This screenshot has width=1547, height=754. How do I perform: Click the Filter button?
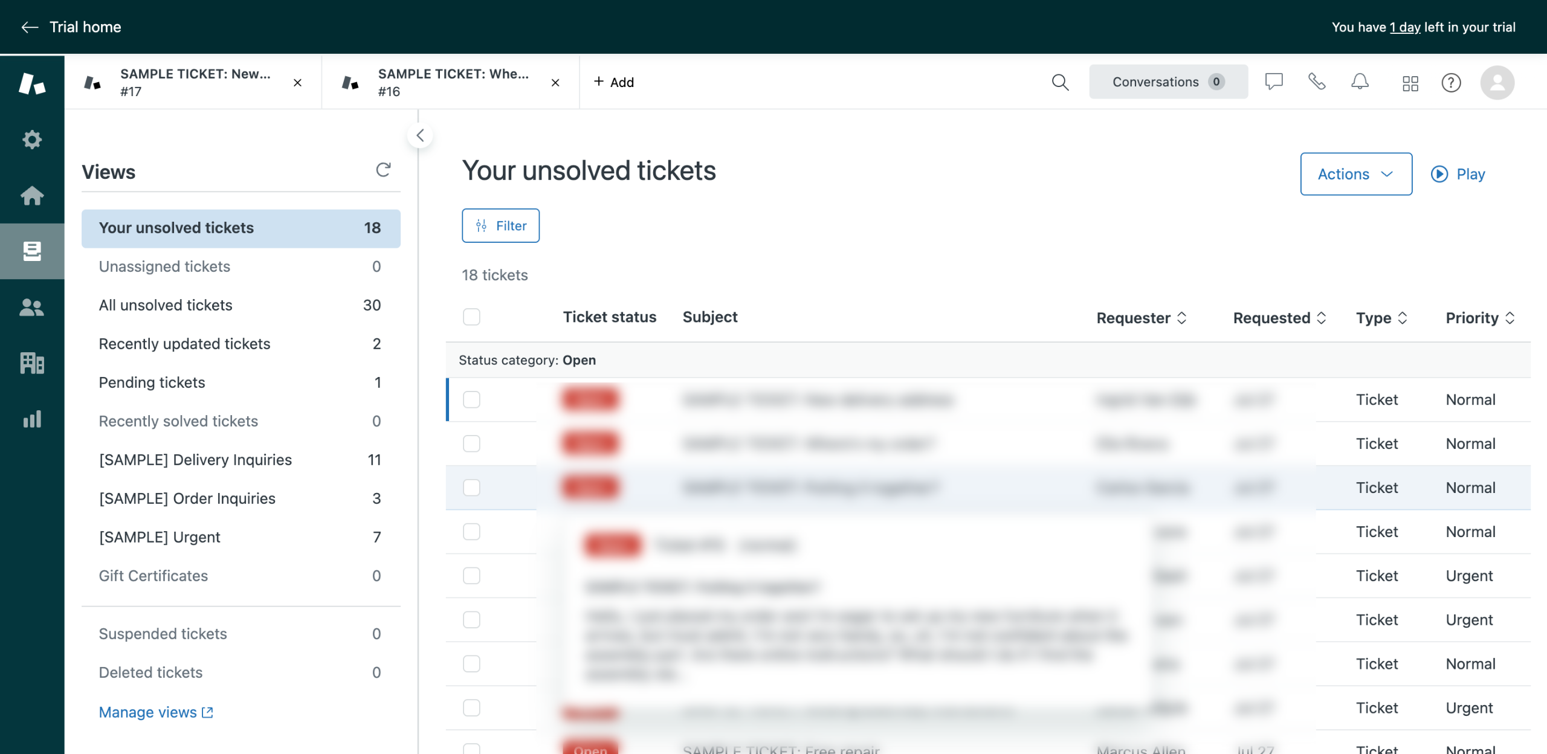pos(500,225)
